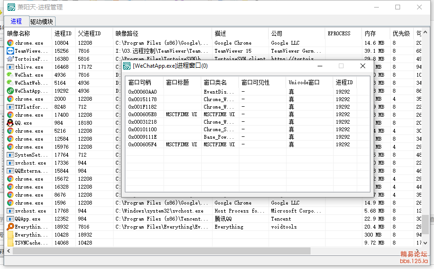
Task: Close the WeChatApp.exe 进程窗口 dialog
Action: click(x=363, y=66)
